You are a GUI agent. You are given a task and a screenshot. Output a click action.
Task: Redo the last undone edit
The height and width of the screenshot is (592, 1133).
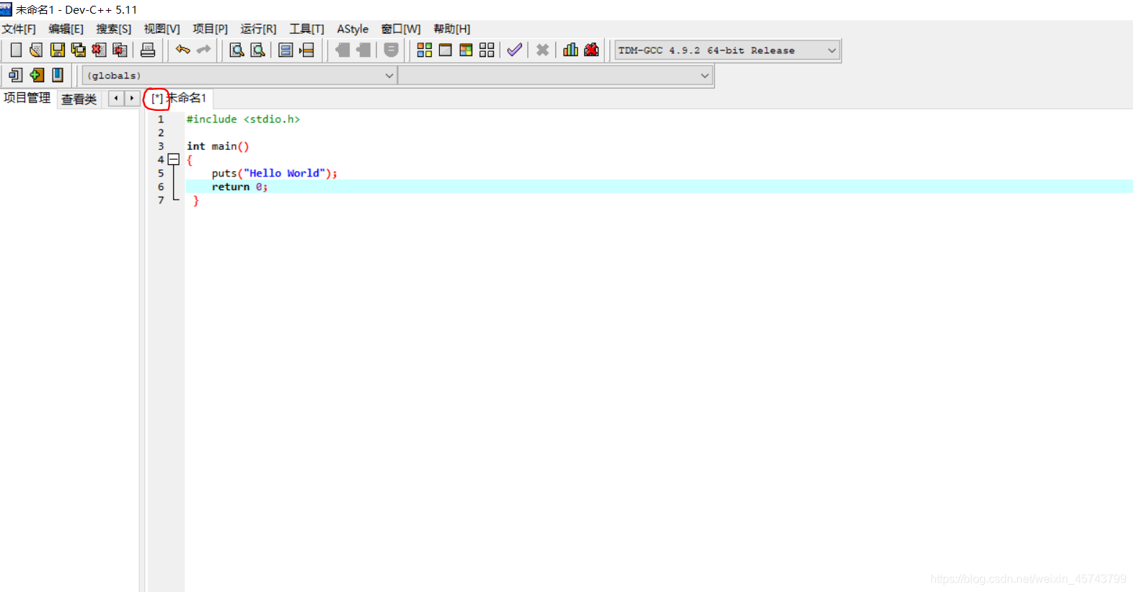[x=203, y=50]
